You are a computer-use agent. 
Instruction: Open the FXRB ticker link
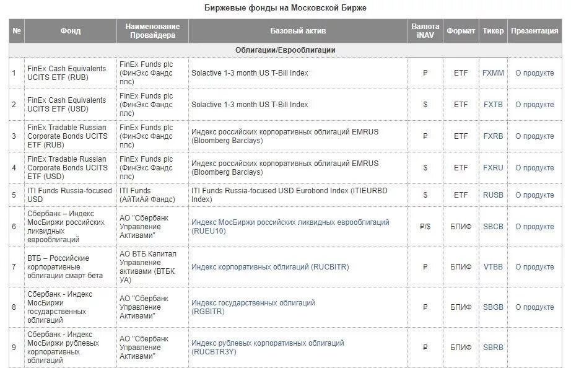pos(493,136)
